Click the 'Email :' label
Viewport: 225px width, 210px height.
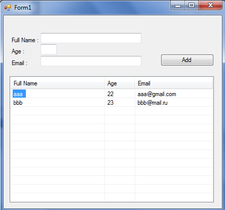click(19, 63)
